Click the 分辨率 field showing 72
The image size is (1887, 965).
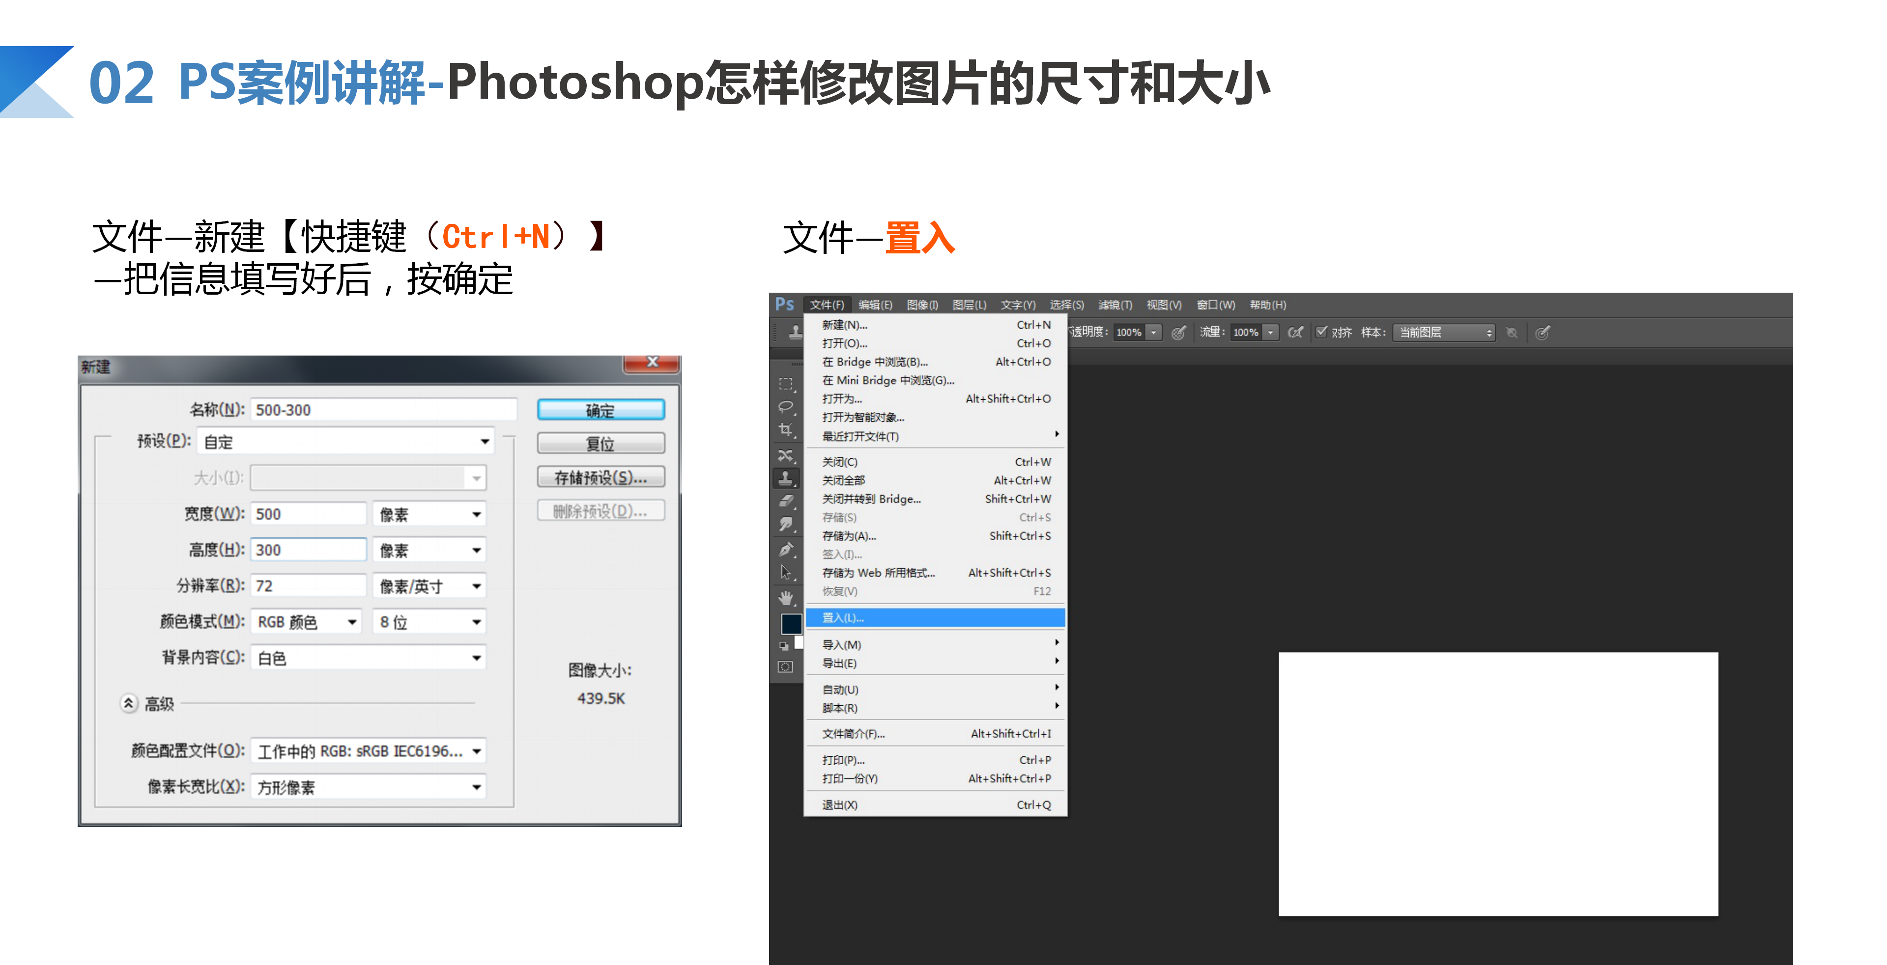(309, 586)
